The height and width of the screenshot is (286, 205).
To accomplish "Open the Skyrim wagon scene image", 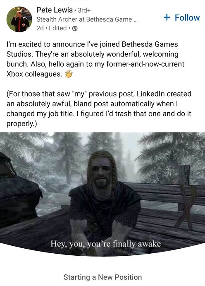I will click(102, 194).
